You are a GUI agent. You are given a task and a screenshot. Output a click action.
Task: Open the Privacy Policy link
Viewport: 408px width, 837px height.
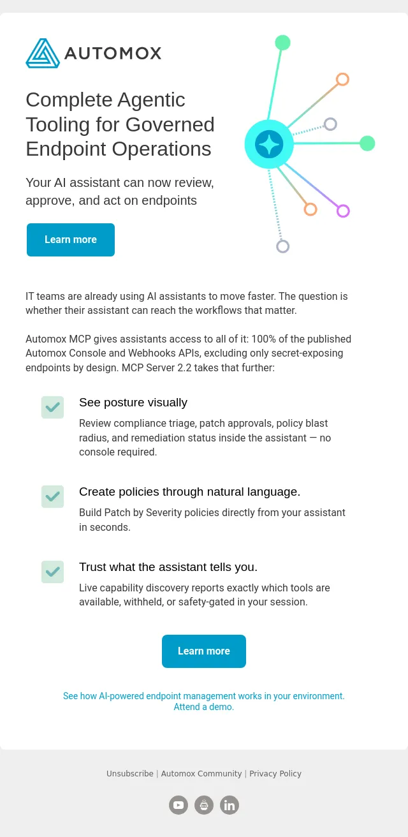(x=275, y=773)
